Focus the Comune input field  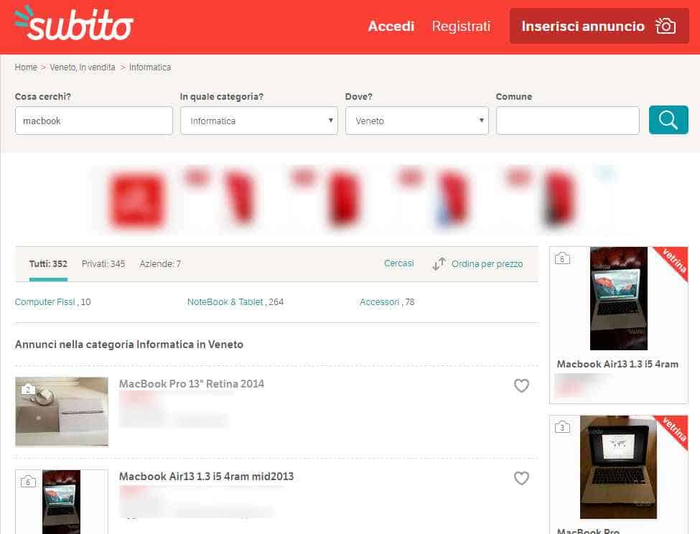567,121
